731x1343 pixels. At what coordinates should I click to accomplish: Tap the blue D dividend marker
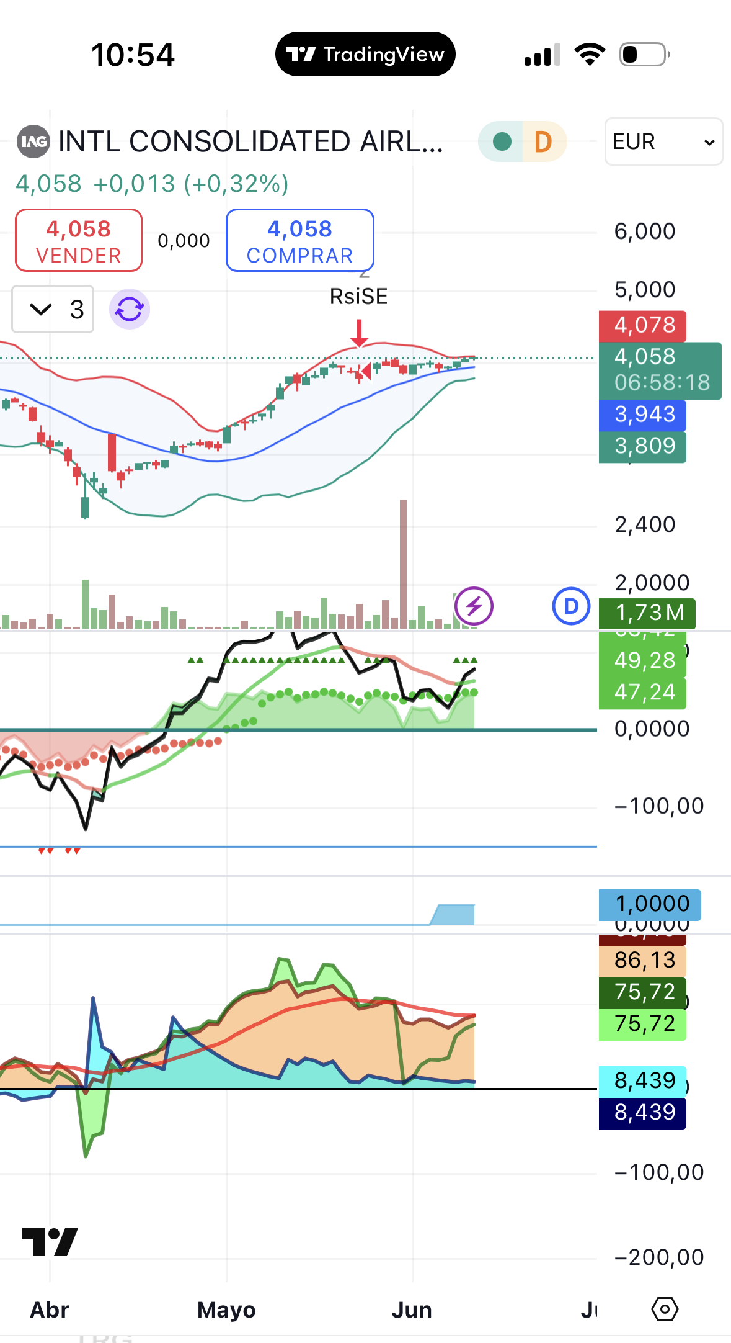[571, 606]
